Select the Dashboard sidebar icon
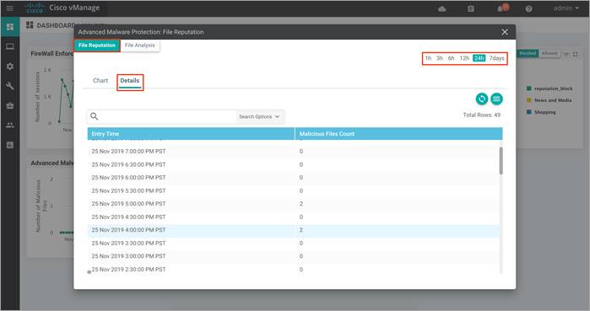This screenshot has height=311, width=590. coord(10,27)
